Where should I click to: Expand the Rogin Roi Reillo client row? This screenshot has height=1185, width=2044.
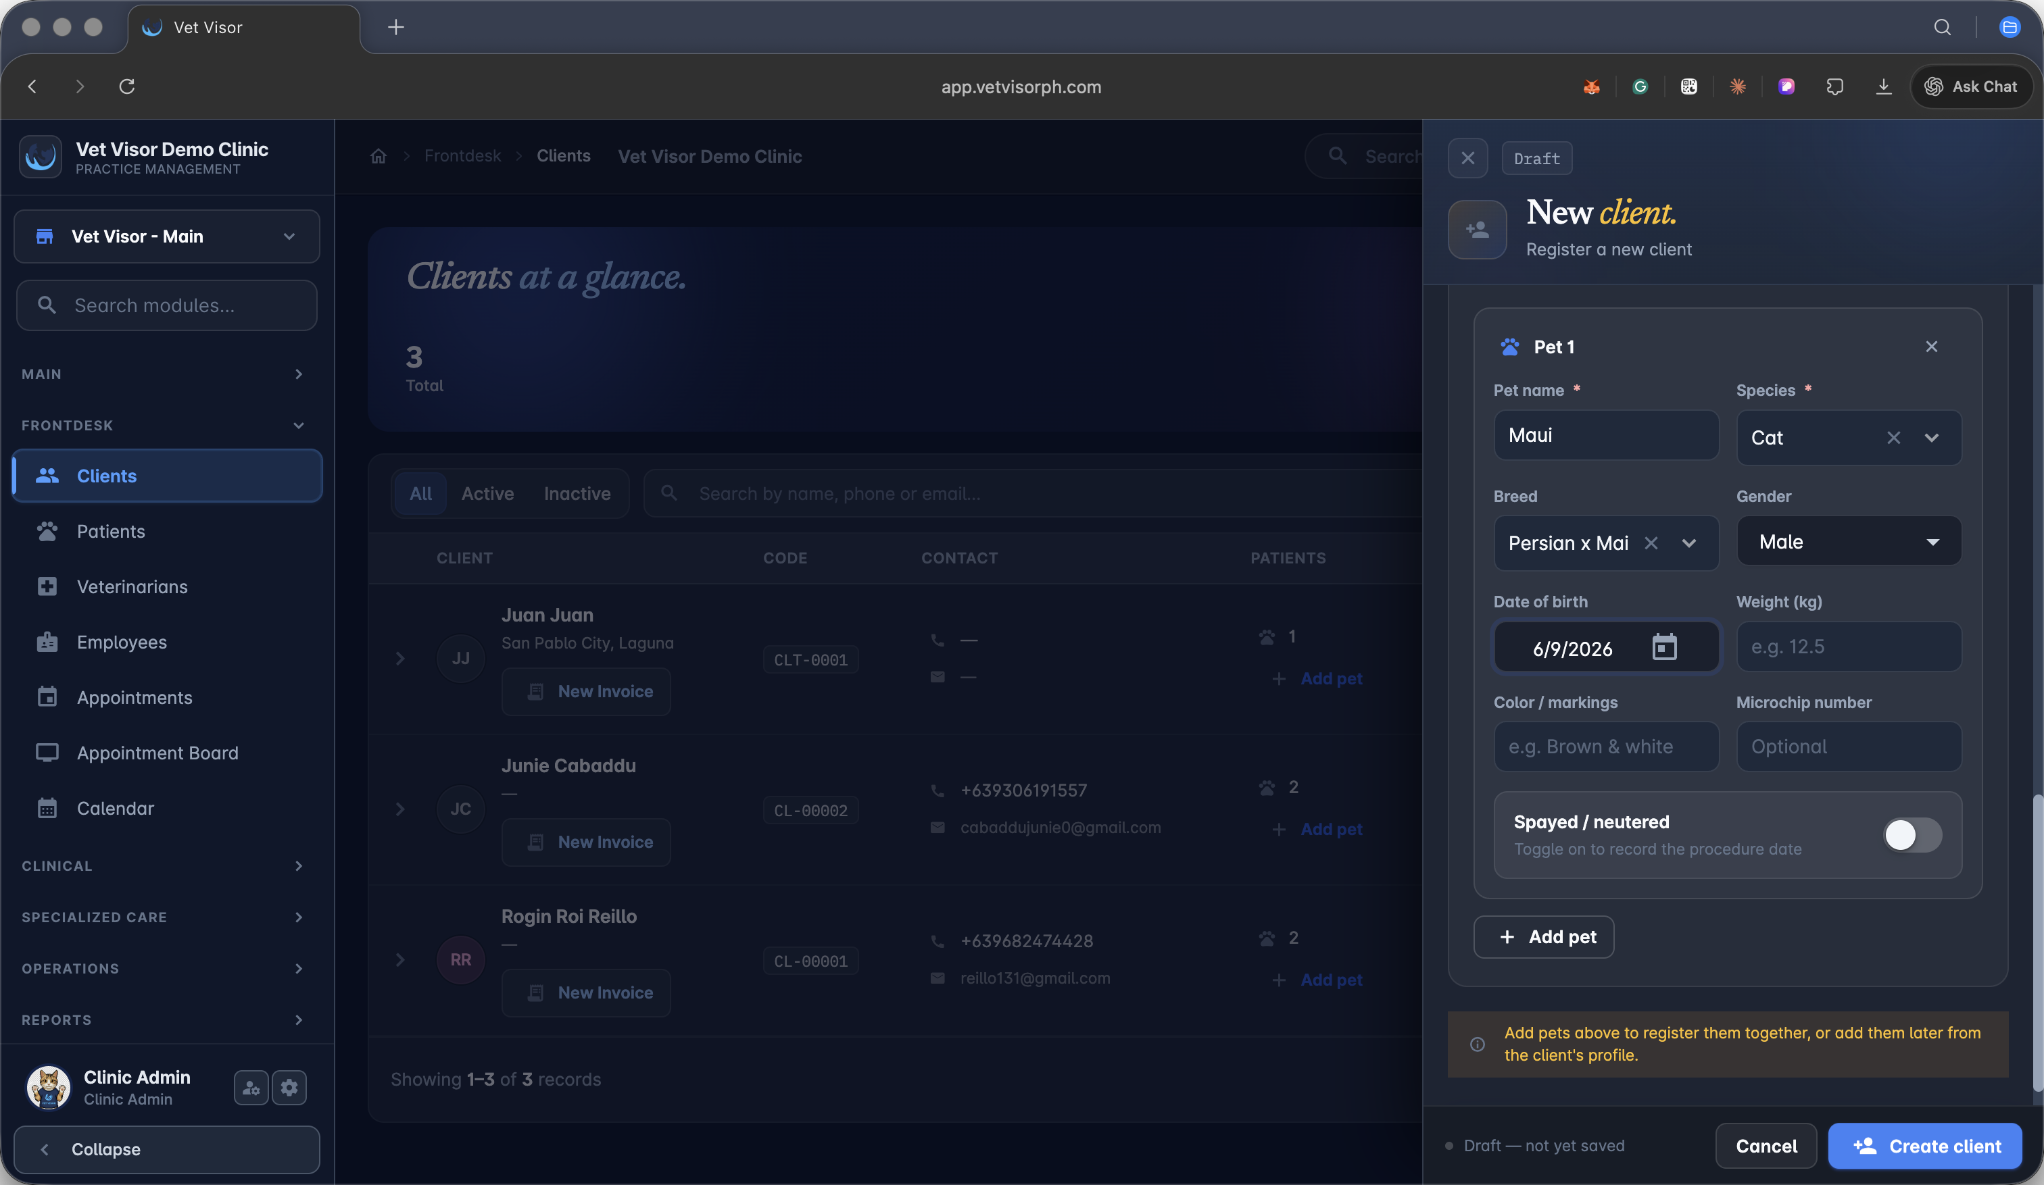click(400, 961)
